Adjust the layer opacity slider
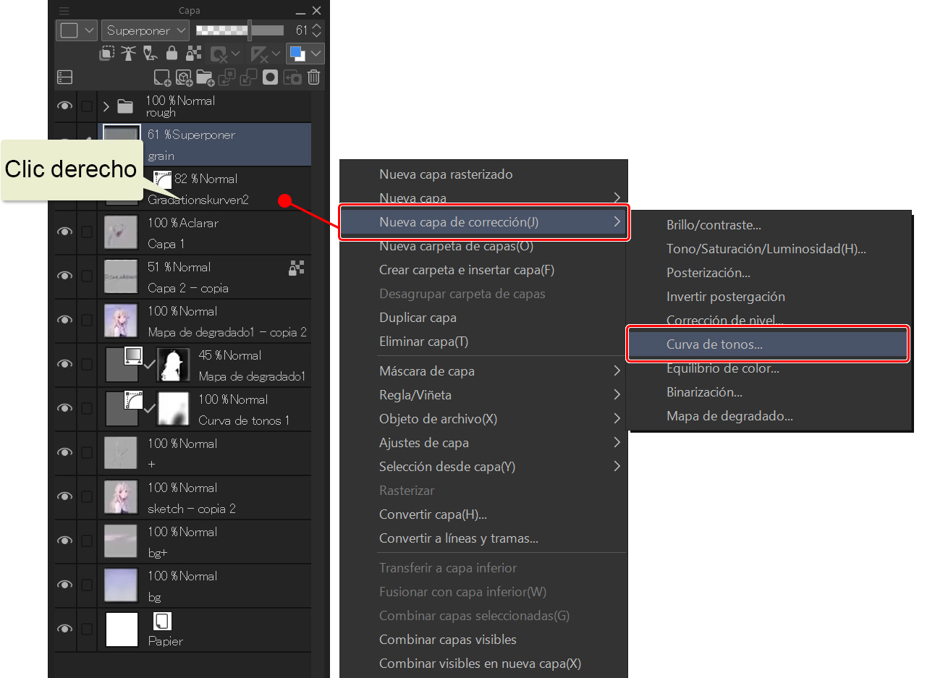Image resolution: width=935 pixels, height=678 pixels. pos(241,30)
